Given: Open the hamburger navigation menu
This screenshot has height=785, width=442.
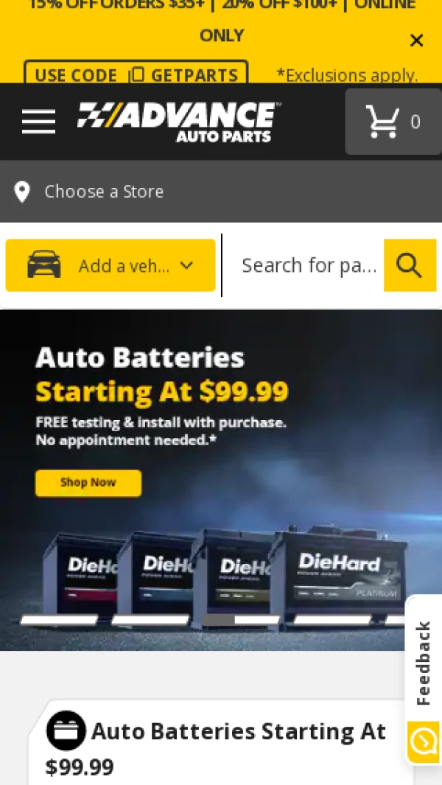Looking at the screenshot, I should point(38,122).
